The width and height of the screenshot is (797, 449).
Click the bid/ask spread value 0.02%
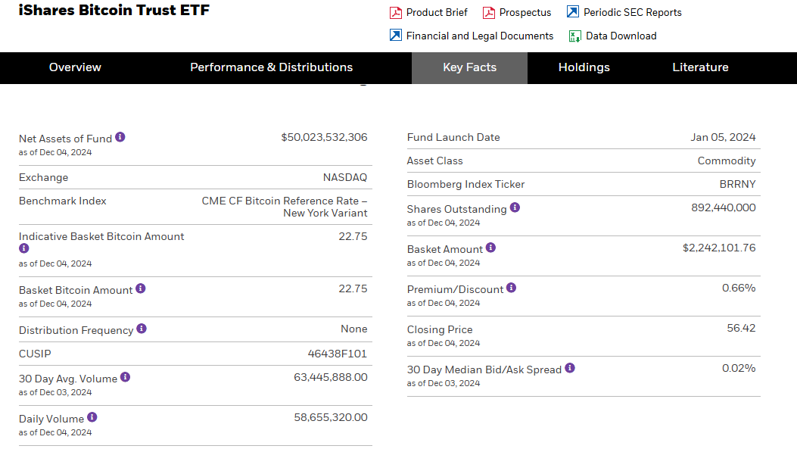tap(739, 368)
